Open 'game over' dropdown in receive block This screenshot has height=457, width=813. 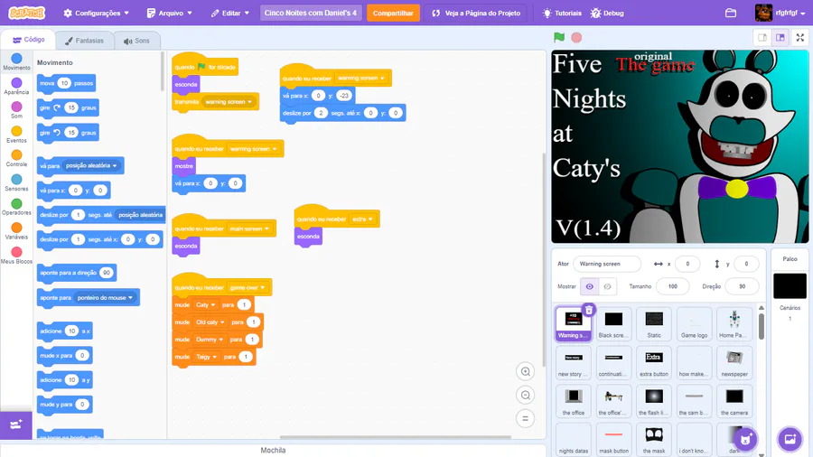(x=248, y=287)
